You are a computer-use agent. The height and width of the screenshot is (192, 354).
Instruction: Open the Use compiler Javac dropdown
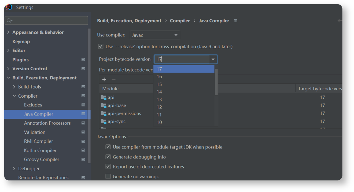(x=155, y=35)
